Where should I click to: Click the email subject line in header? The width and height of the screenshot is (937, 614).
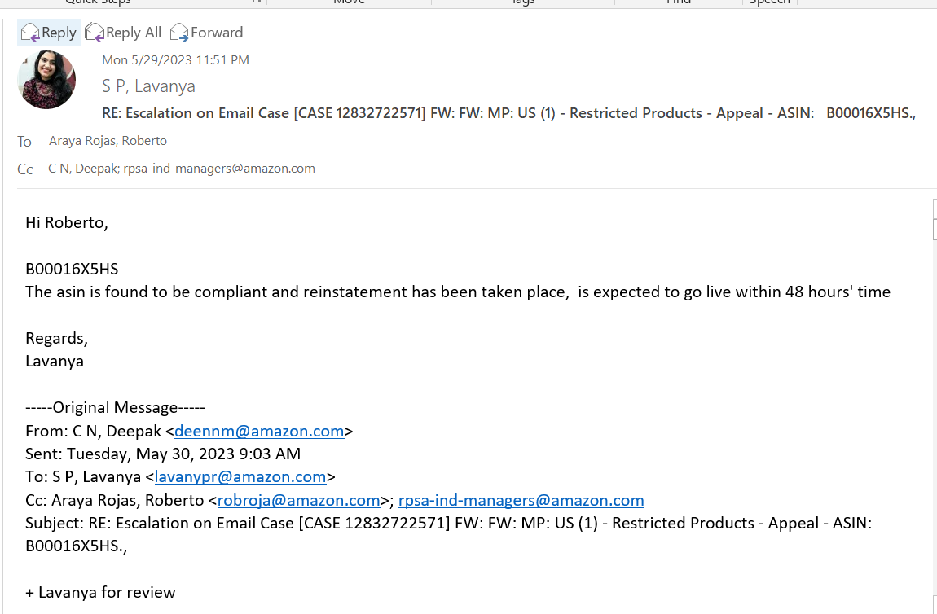(508, 113)
